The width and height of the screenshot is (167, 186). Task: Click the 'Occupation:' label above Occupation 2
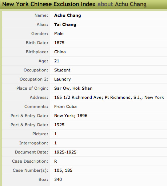pyautogui.click(x=36, y=70)
